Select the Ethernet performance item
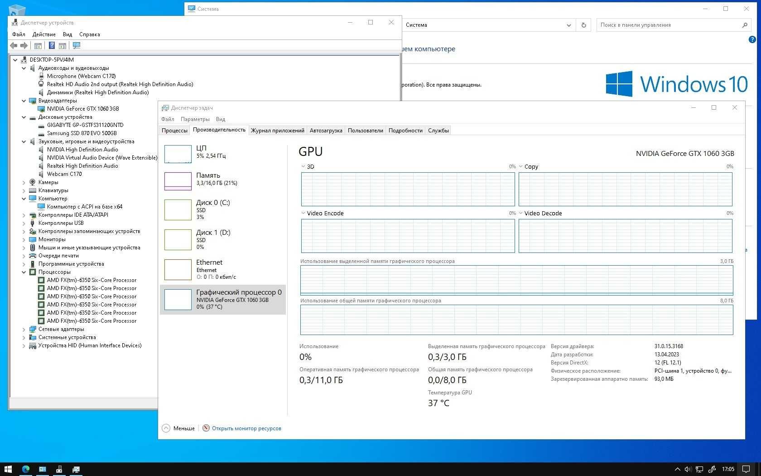The image size is (761, 476). point(222,269)
